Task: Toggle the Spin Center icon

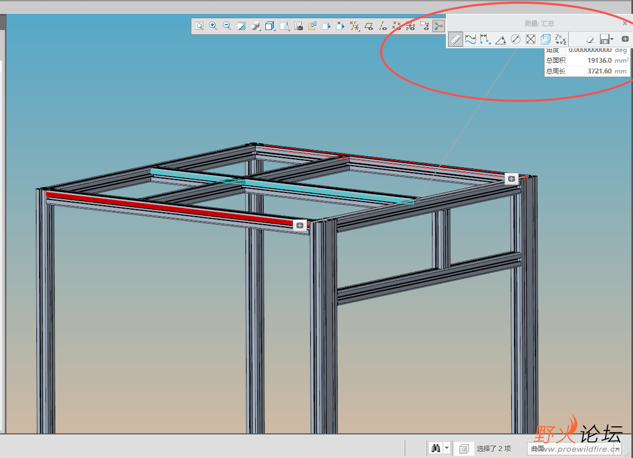Action: 438,26
